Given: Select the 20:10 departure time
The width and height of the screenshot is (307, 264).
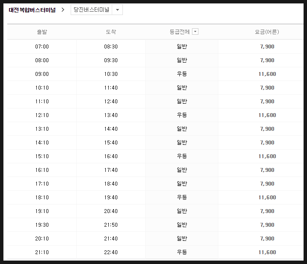Looking at the screenshot, I should coord(42,239).
